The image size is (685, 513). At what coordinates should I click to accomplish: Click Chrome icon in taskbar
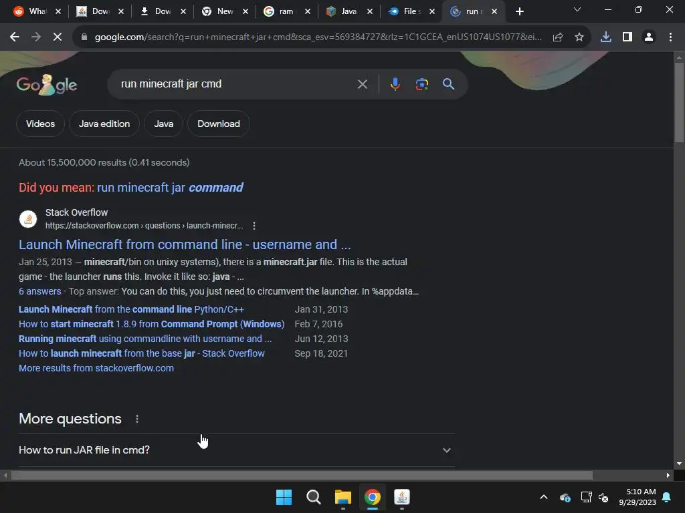[373, 497]
